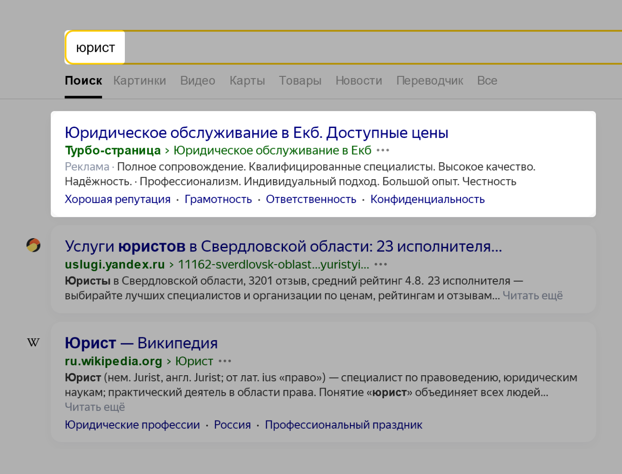Switch to the Видео tab
The image size is (622, 474).
(198, 80)
